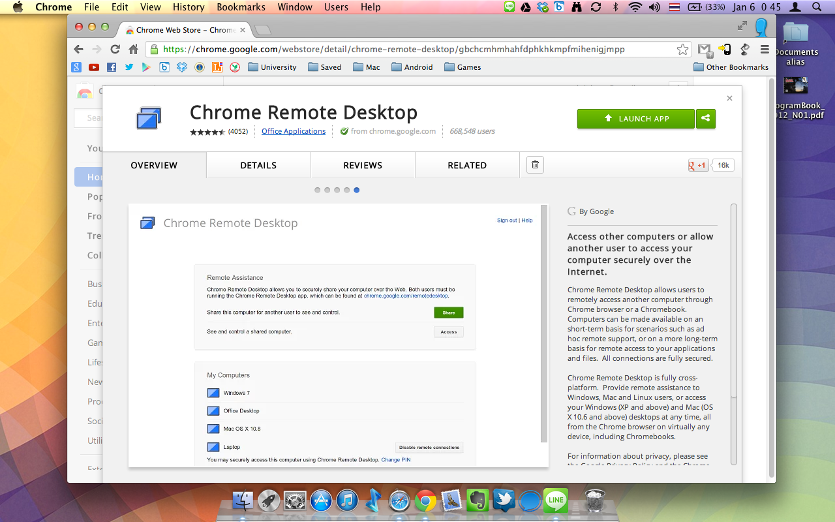This screenshot has height=522, width=835.
Task: Expand the Other Bookmarks folder
Action: (731, 67)
